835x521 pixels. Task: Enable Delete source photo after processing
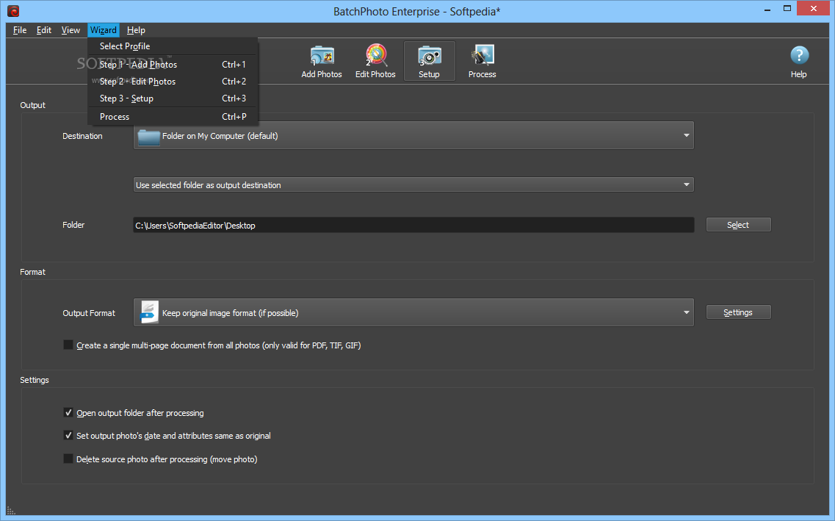[68, 459]
